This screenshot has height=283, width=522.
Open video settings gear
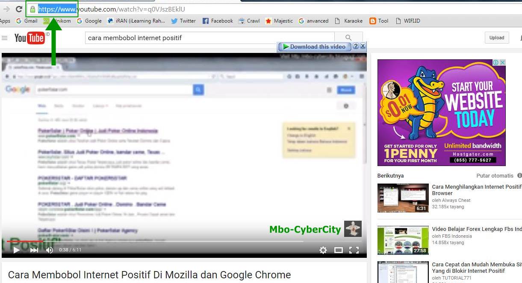pyautogui.click(x=323, y=250)
